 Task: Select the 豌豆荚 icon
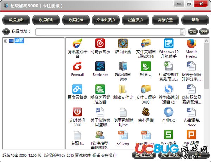coord(146,66)
